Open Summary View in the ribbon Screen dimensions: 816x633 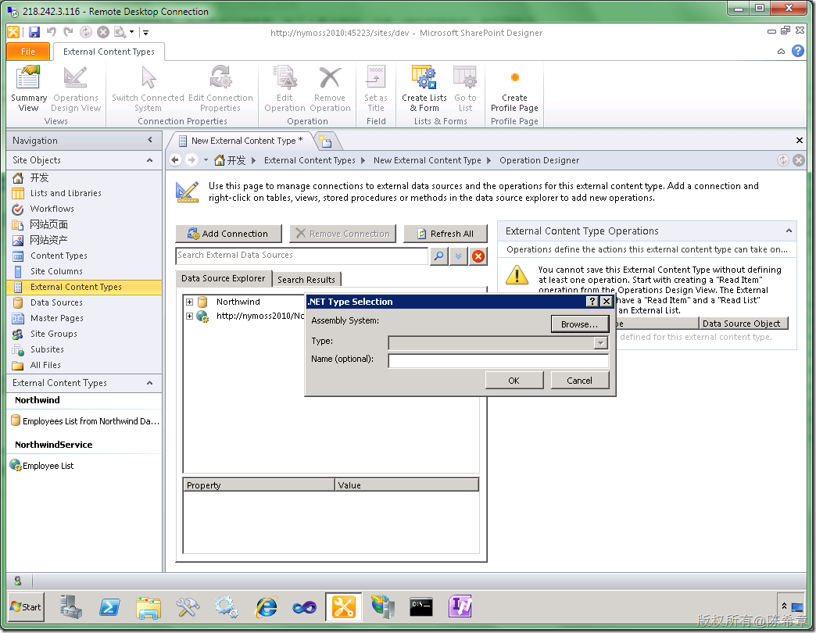point(29,88)
